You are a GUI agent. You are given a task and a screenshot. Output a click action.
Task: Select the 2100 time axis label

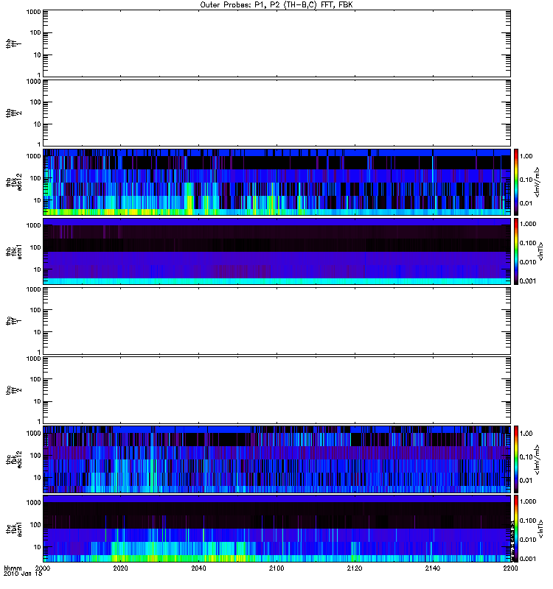coord(276,568)
